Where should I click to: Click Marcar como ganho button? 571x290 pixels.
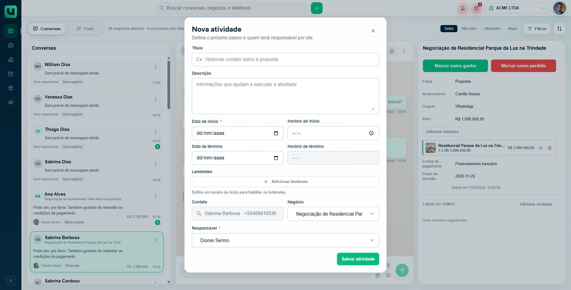(455, 66)
